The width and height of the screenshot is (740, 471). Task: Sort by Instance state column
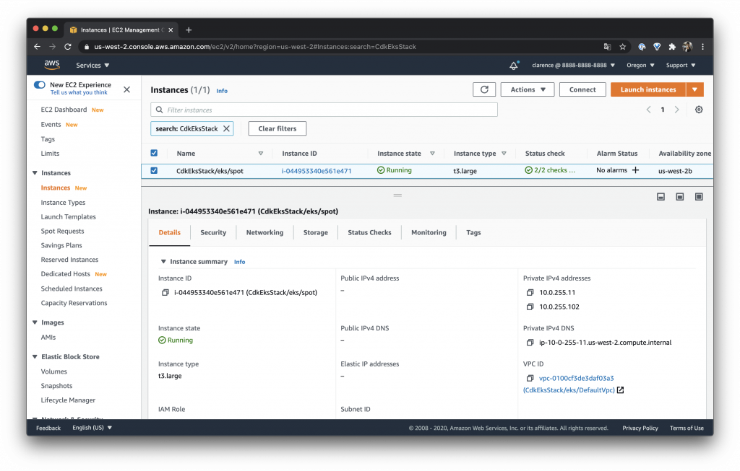click(x=432, y=154)
